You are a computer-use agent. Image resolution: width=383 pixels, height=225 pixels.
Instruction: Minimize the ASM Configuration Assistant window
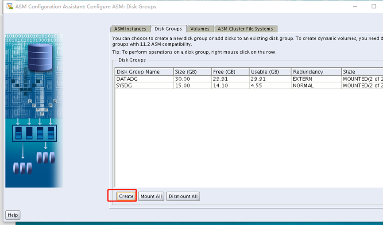click(355, 6)
